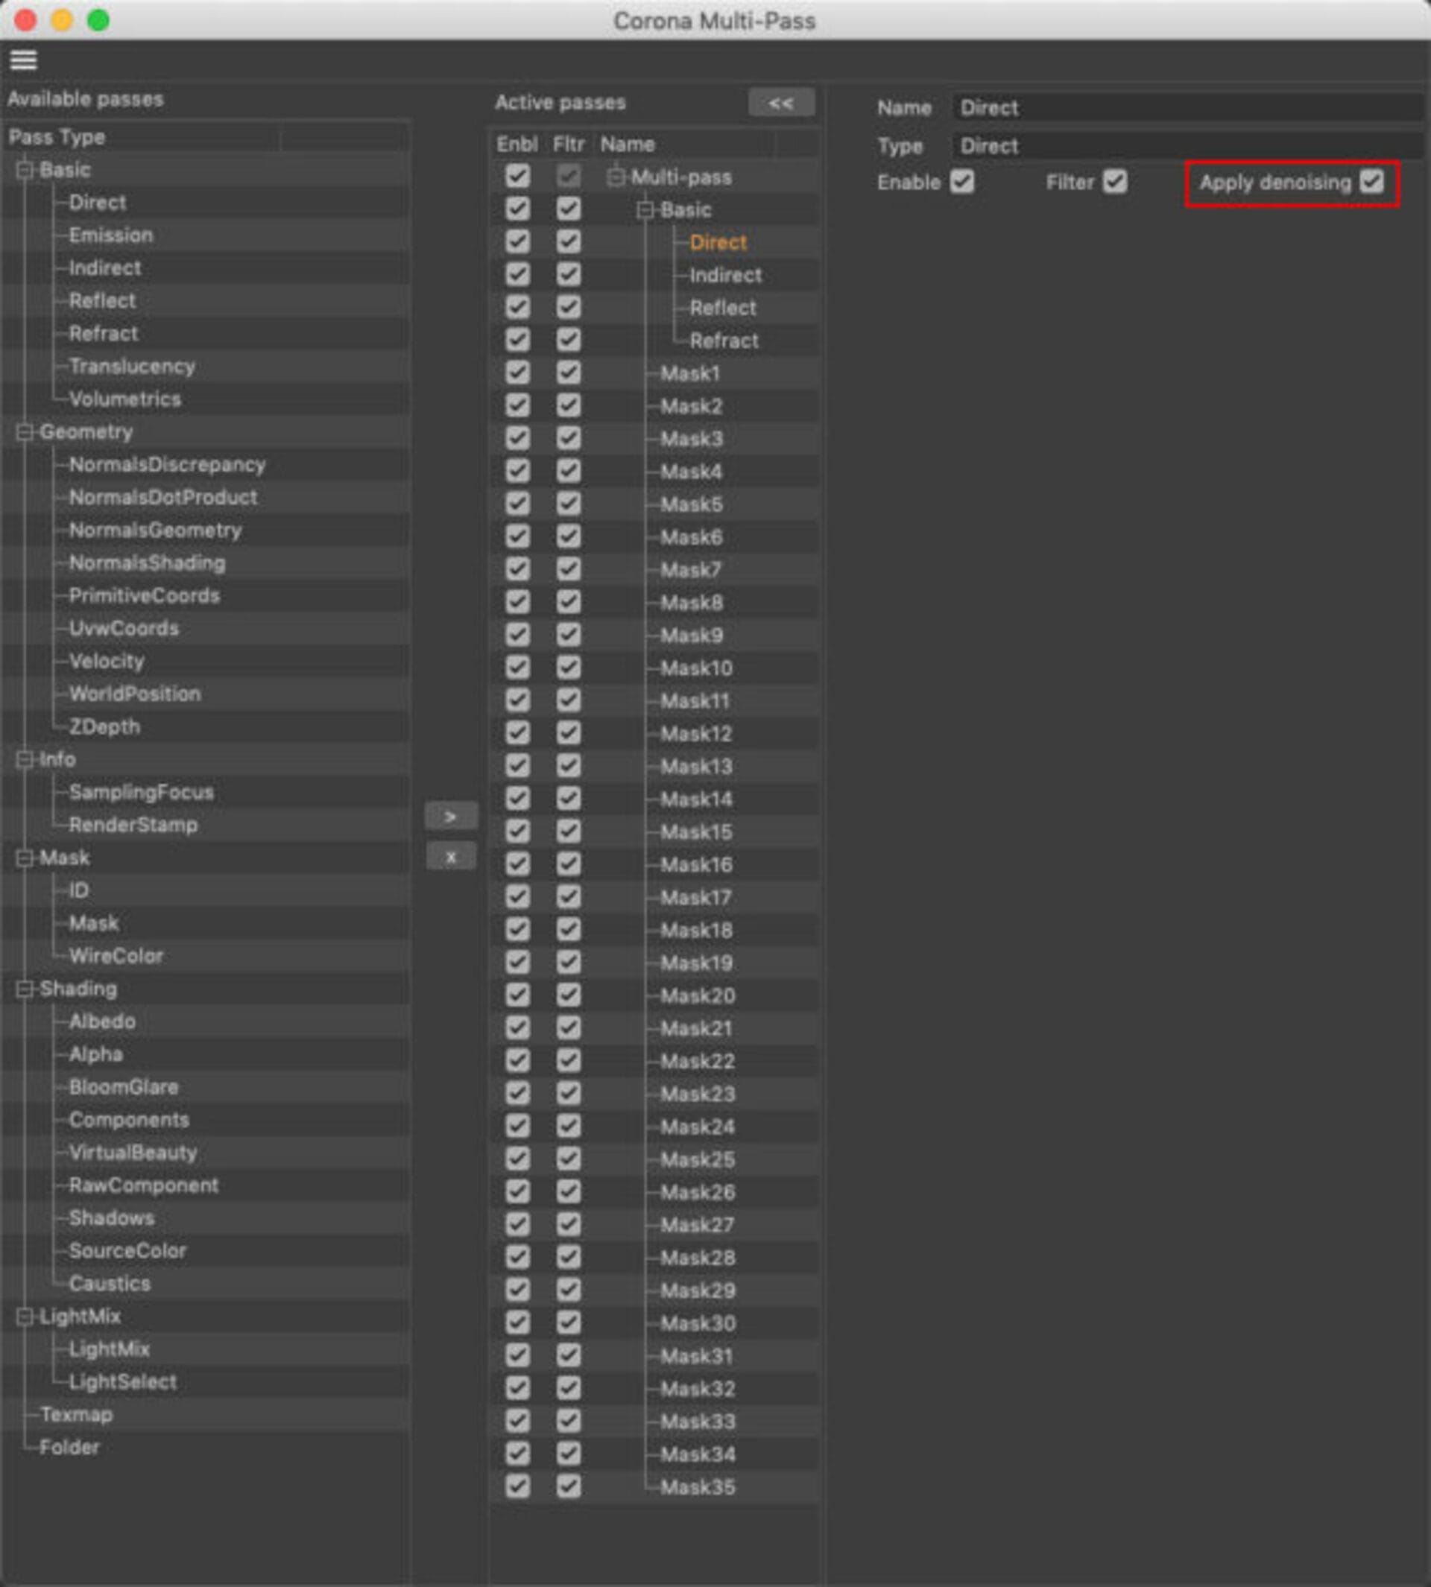
Task: Select Refract in Active passes
Action: [x=724, y=340]
